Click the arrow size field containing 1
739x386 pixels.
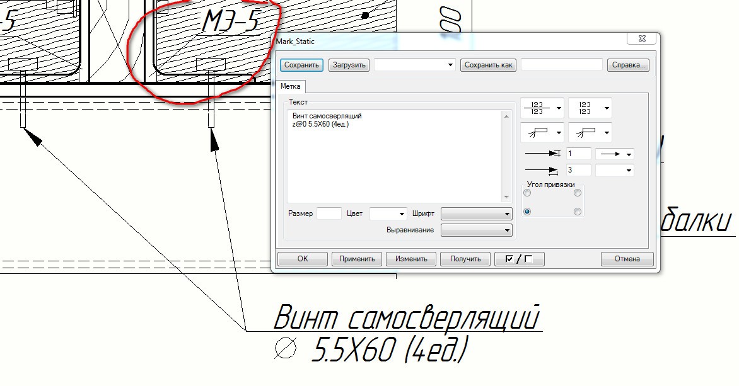tap(578, 154)
